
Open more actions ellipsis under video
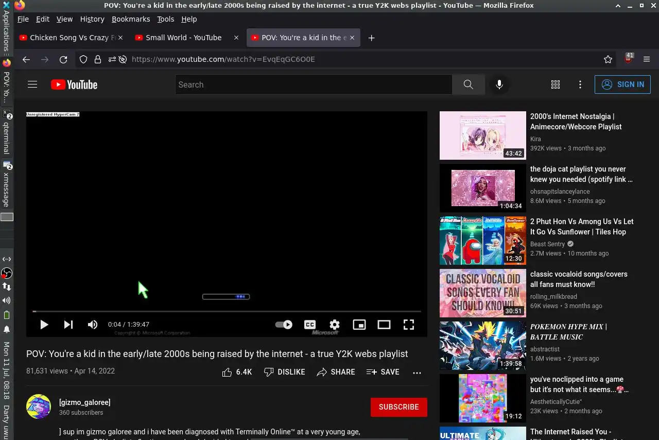(417, 373)
